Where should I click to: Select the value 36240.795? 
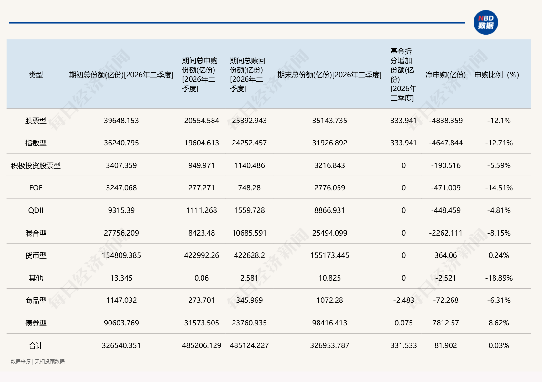pyautogui.click(x=121, y=143)
